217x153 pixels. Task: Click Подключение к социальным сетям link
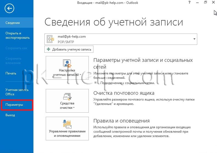click(127, 83)
